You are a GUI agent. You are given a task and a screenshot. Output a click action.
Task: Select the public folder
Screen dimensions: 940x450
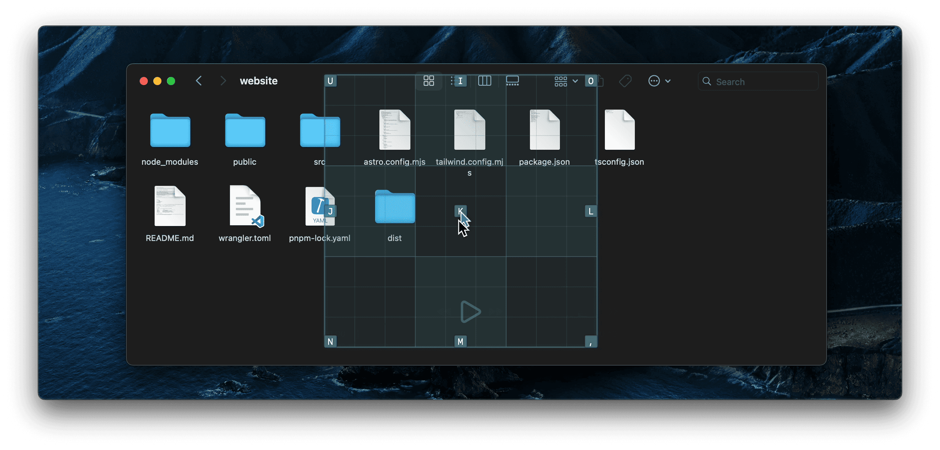coord(245,131)
